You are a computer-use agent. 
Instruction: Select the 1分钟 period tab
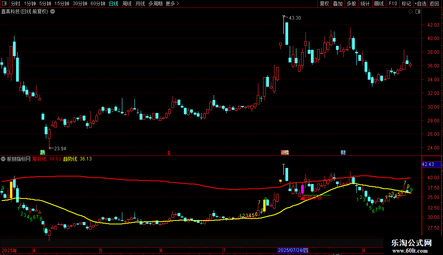click(x=30, y=4)
